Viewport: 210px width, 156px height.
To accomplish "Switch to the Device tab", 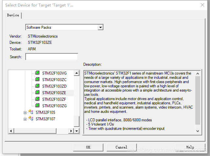I will coord(13,15).
